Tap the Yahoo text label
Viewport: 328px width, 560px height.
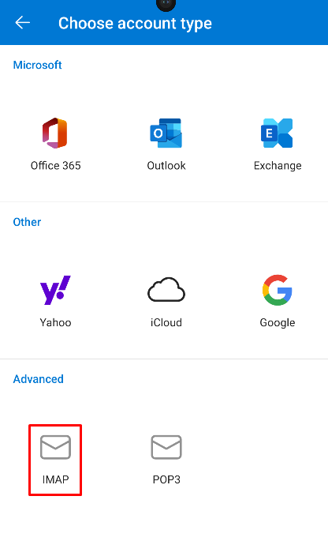55,322
